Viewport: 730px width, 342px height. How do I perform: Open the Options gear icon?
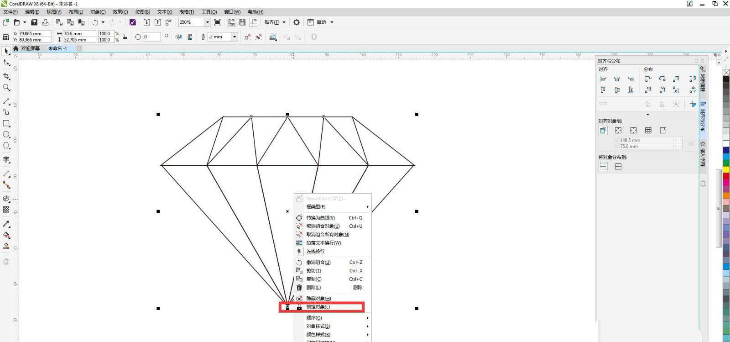click(x=297, y=22)
